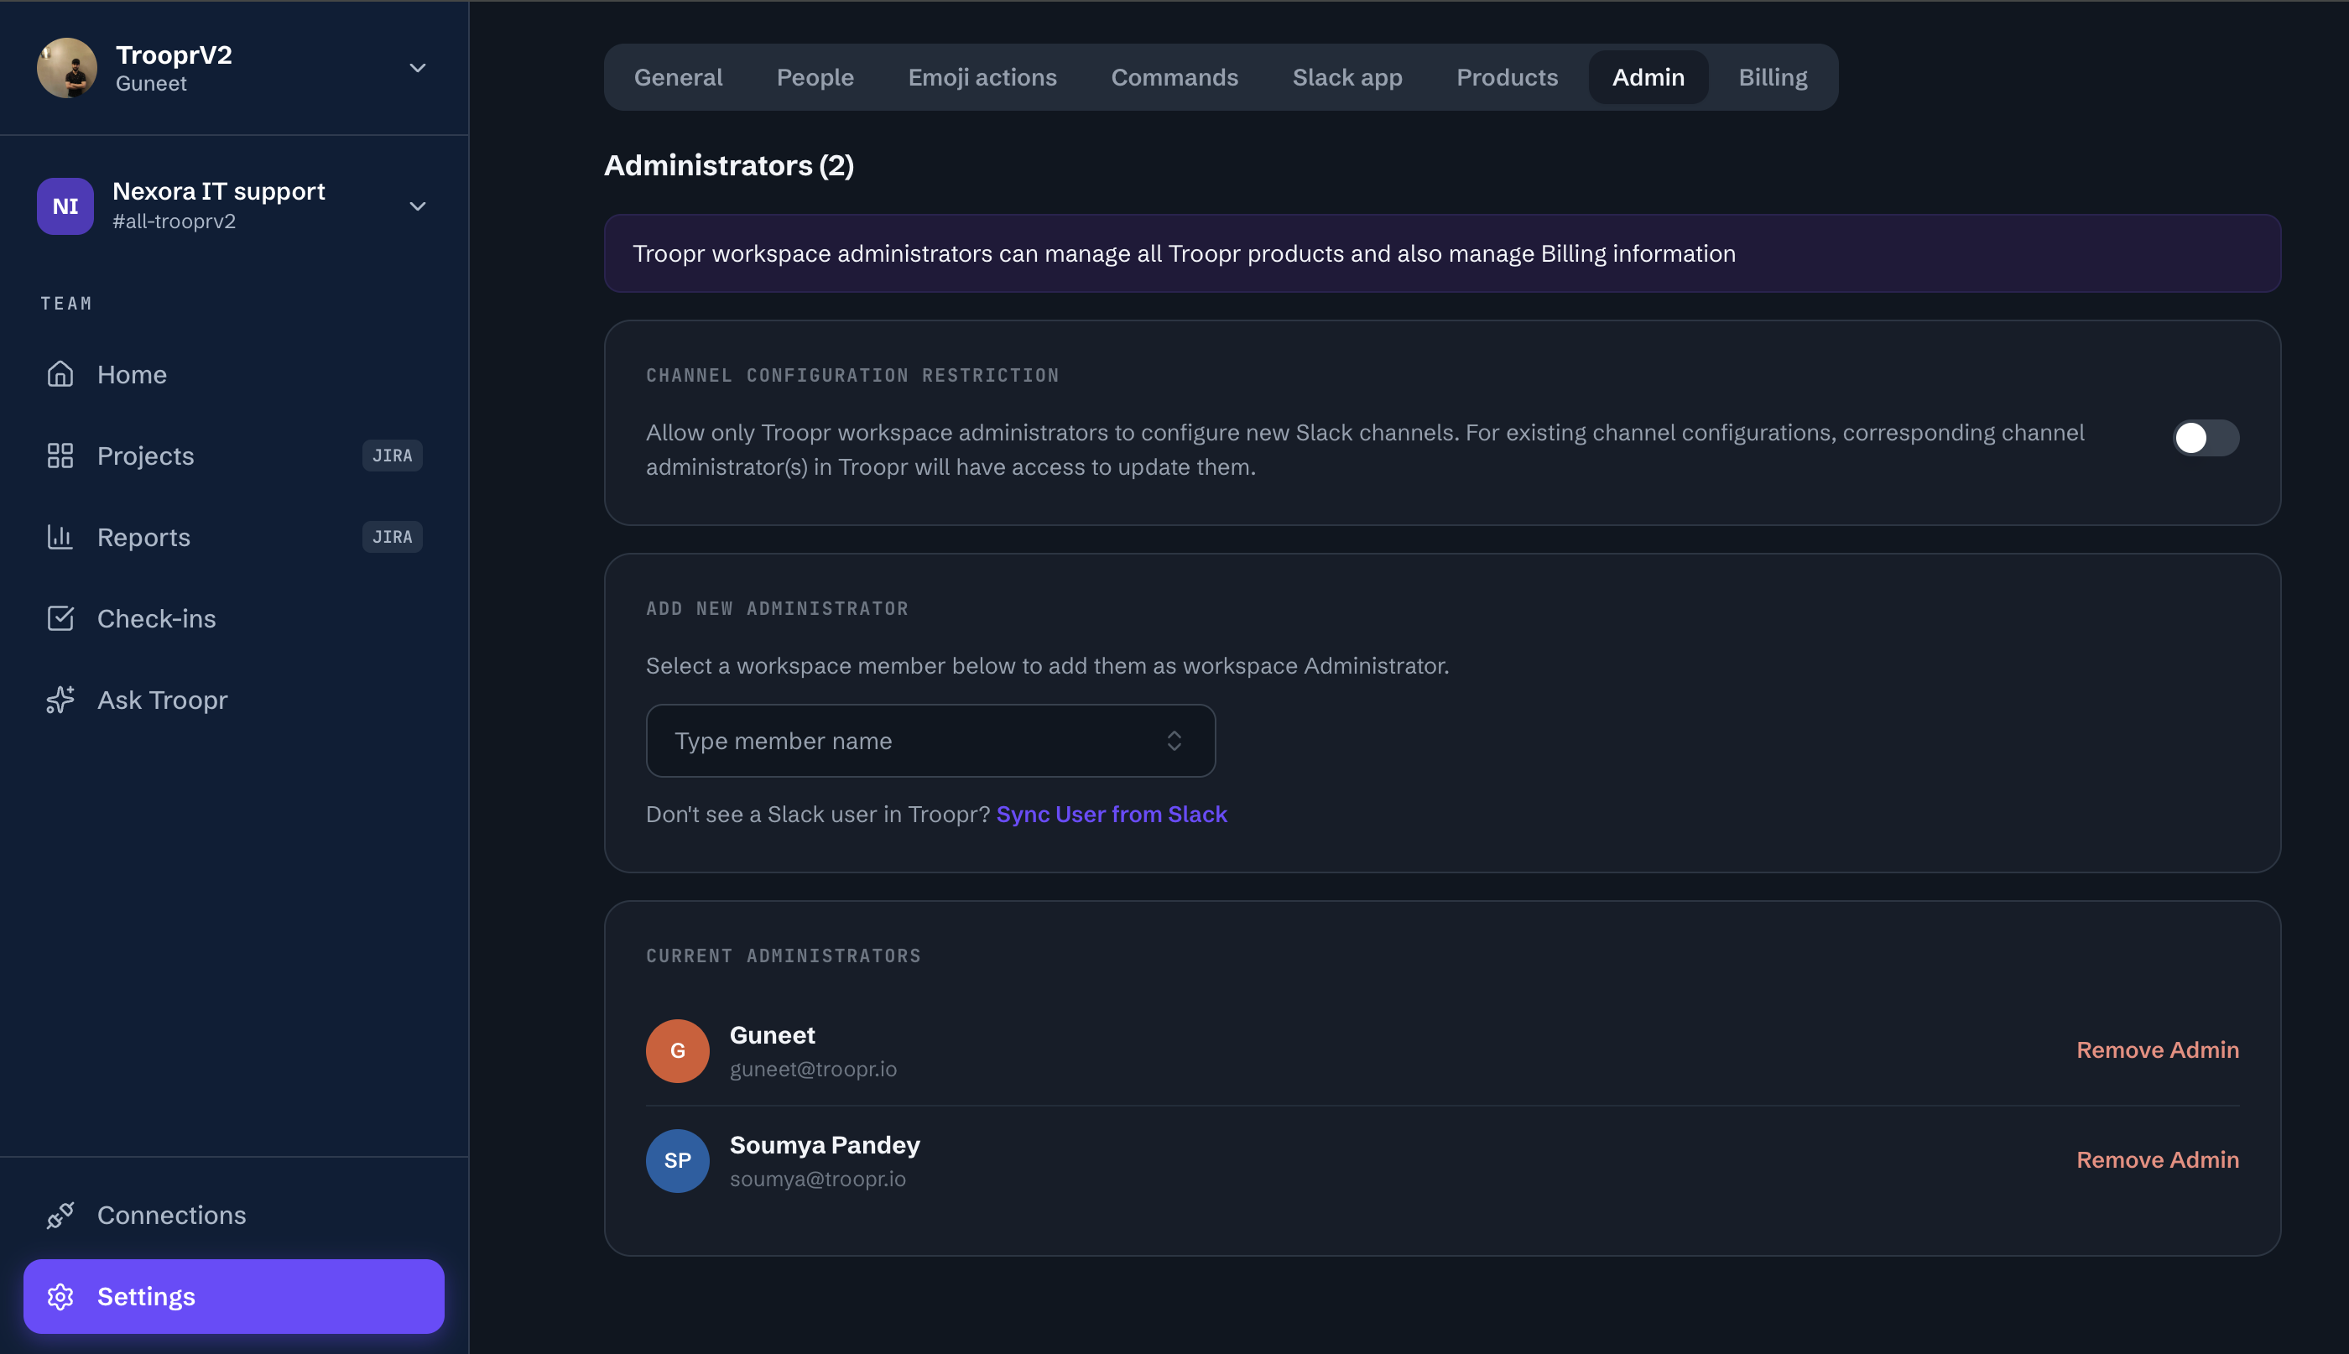Open the Ask Troopr page
This screenshot has width=2349, height=1354.
[233, 700]
